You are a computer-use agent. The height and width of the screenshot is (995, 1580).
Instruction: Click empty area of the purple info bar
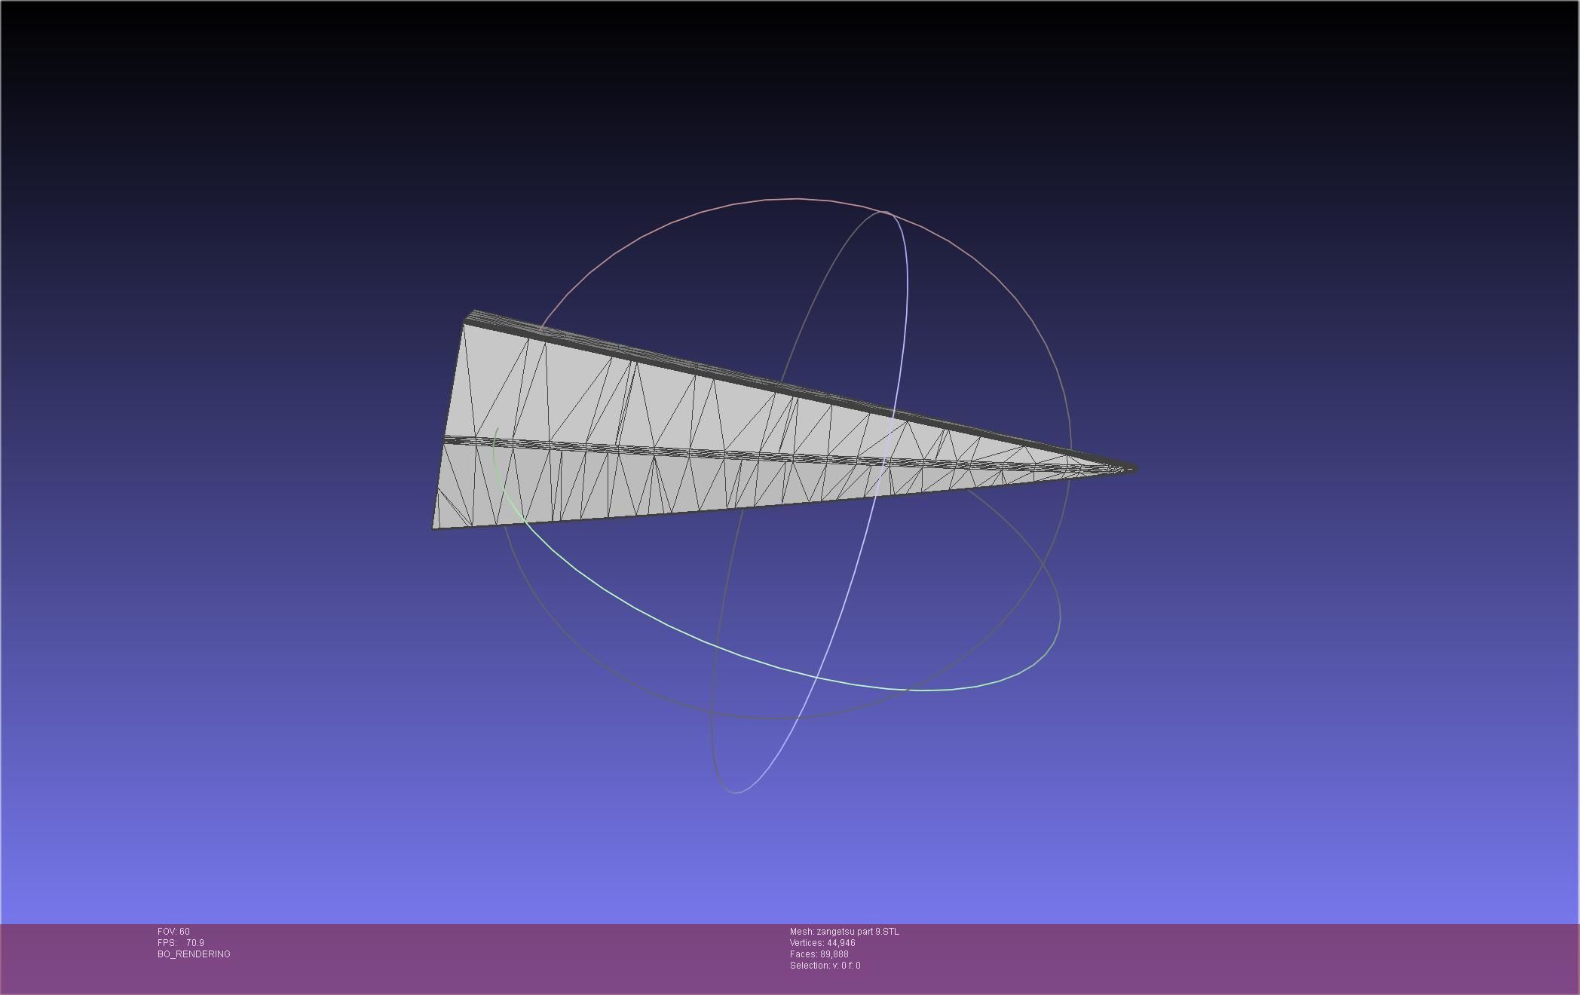pos(1206,957)
